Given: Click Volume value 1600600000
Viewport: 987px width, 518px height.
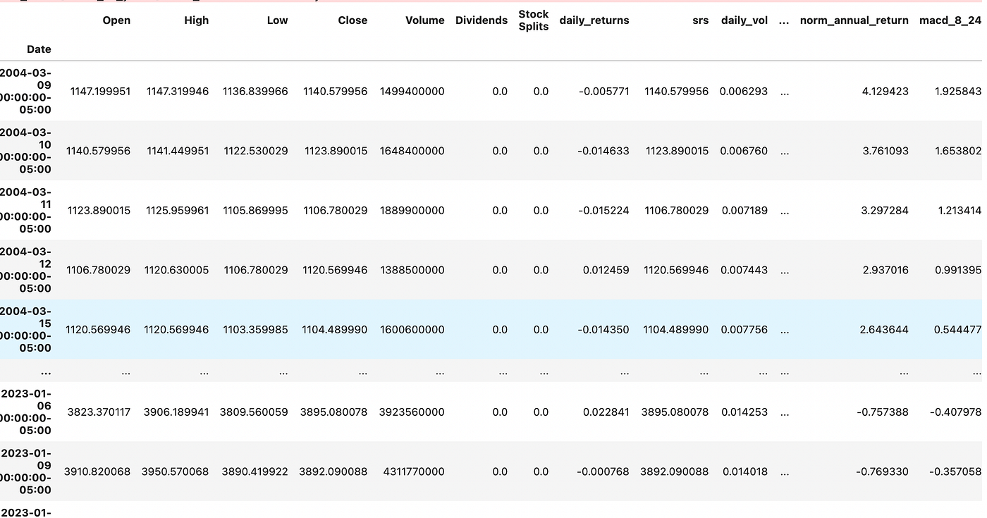Looking at the screenshot, I should [x=412, y=329].
